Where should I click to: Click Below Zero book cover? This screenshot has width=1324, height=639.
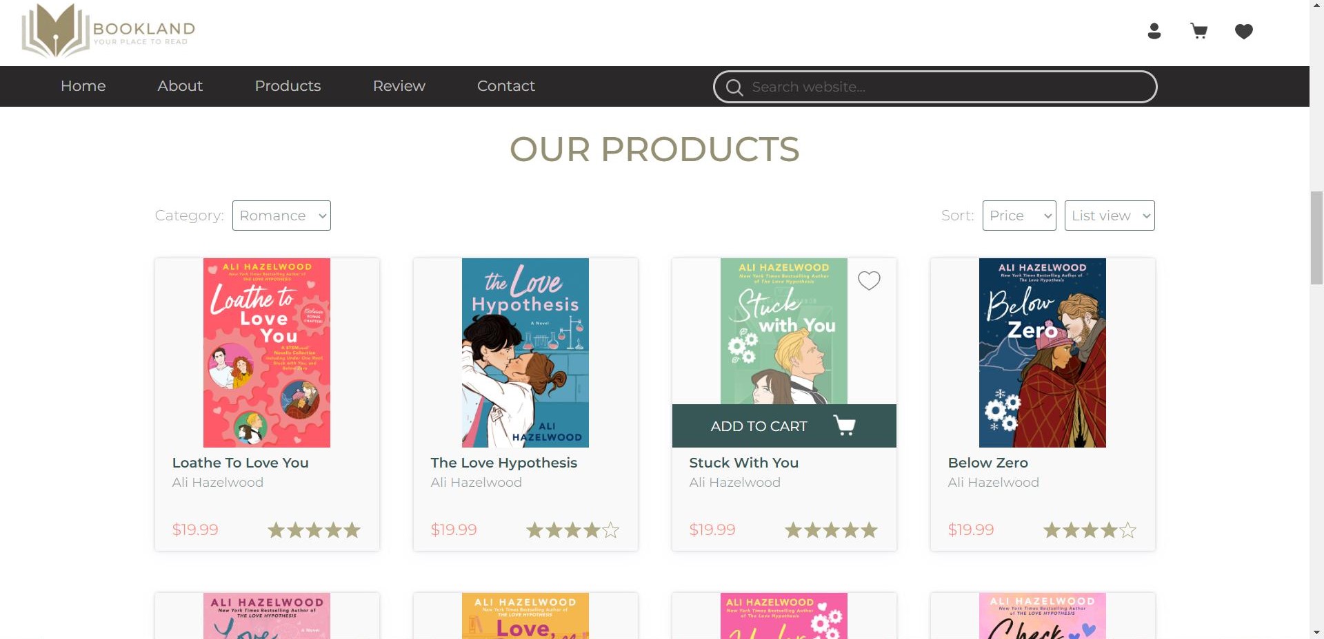(x=1043, y=353)
